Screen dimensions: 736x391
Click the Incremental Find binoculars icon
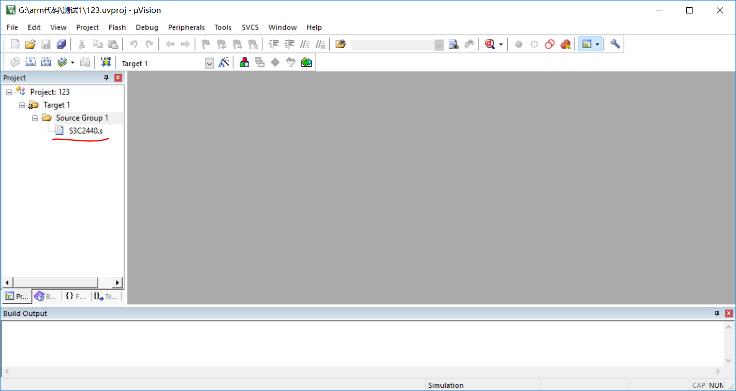(x=469, y=45)
